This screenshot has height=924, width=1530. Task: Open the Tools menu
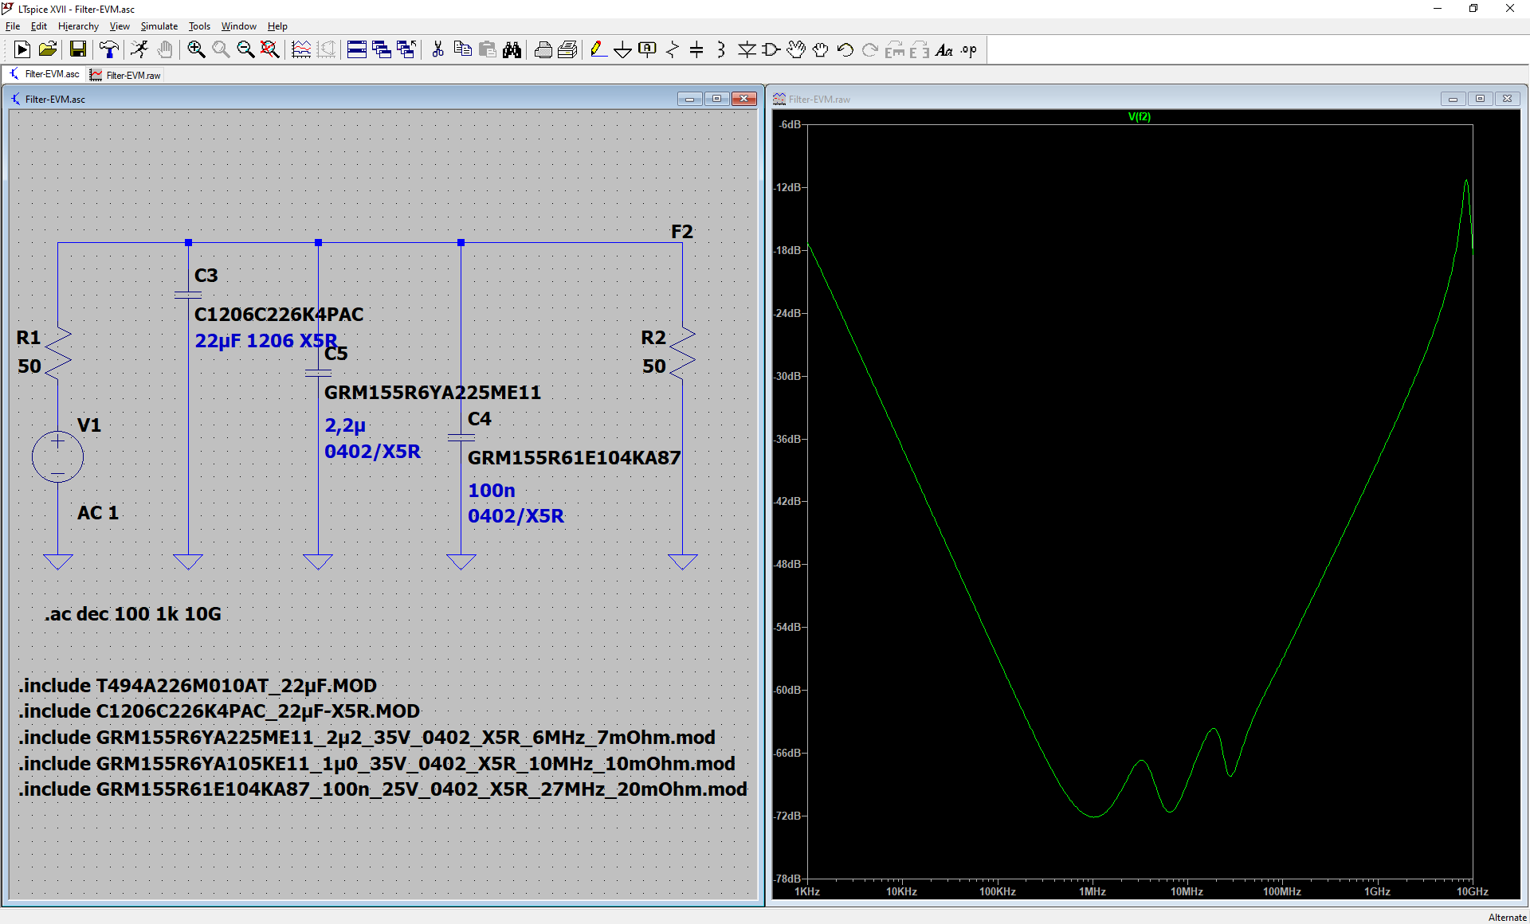tap(199, 26)
